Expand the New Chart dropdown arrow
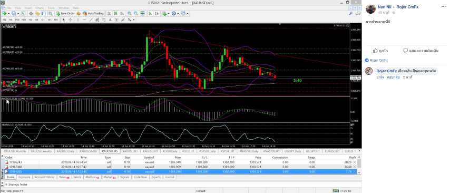450x193 pixels. [x=9, y=14]
